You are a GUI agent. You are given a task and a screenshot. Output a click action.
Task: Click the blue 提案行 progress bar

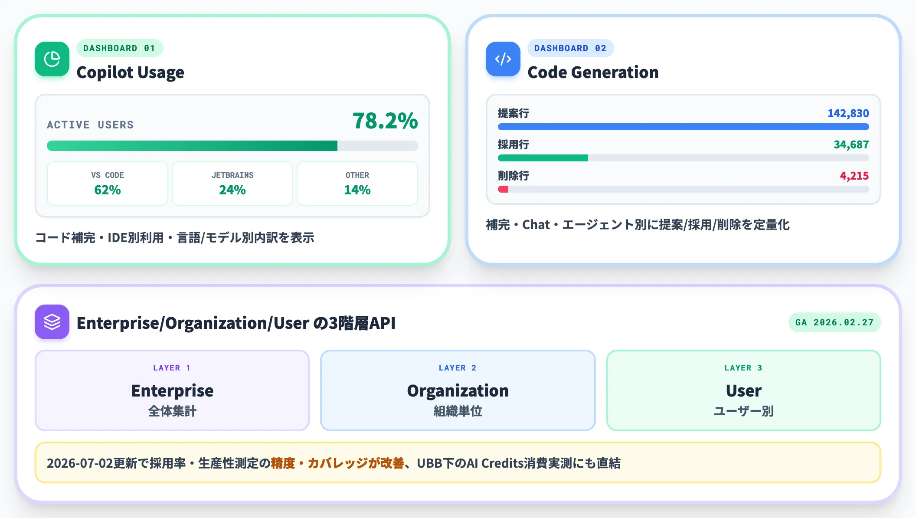coord(684,127)
